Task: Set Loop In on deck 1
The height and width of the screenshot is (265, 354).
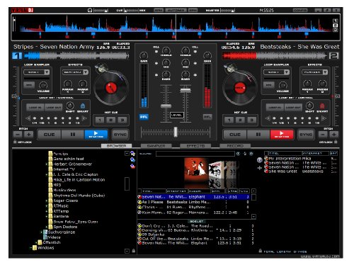Action: point(35,107)
